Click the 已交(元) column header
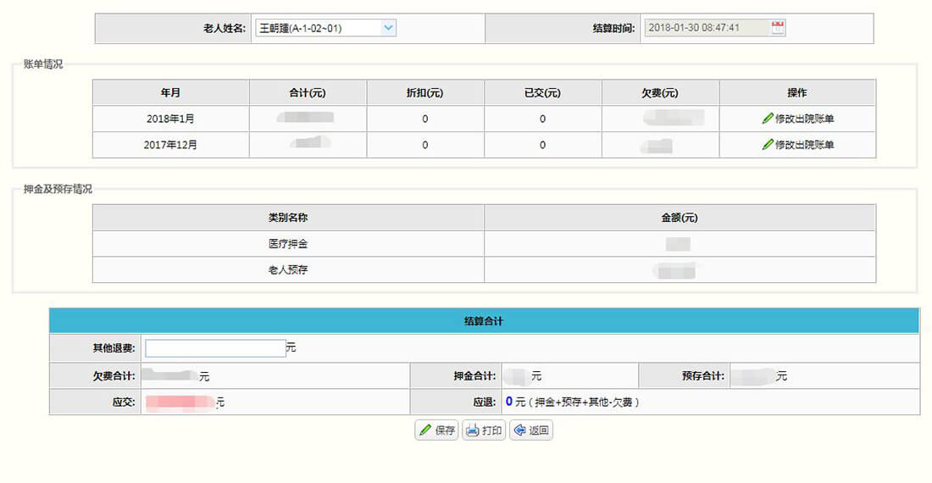 (x=542, y=93)
